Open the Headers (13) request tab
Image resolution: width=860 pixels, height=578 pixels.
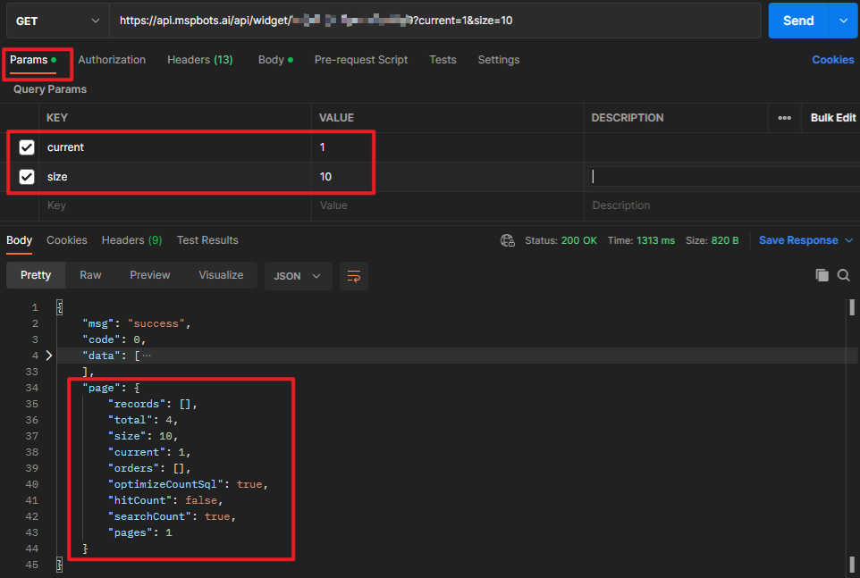tap(199, 60)
